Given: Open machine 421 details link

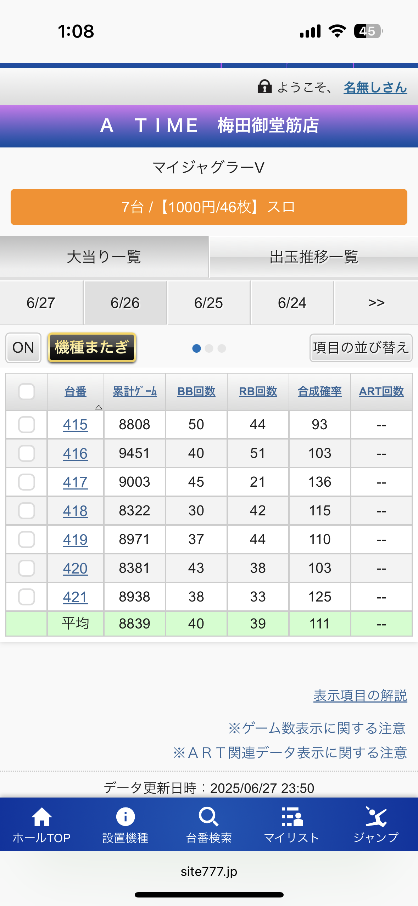Looking at the screenshot, I should (x=75, y=597).
